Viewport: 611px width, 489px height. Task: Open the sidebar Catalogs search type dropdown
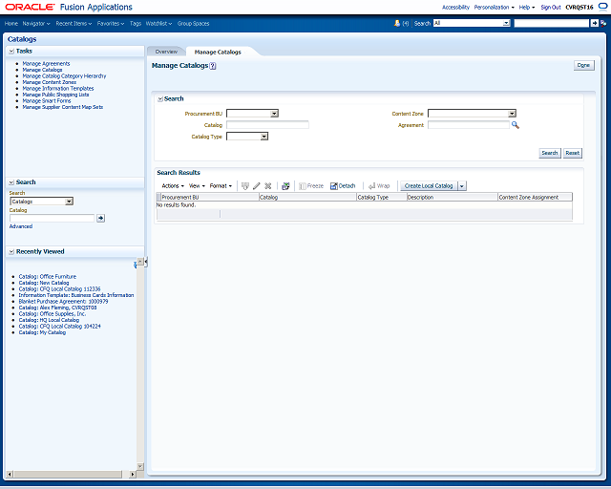69,202
